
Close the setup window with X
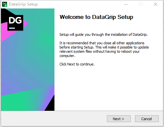156,4
